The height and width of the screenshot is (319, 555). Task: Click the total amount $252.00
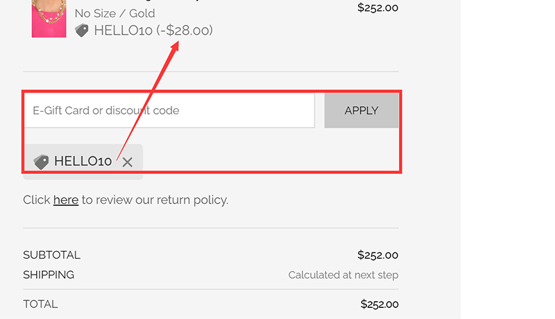pyautogui.click(x=379, y=304)
